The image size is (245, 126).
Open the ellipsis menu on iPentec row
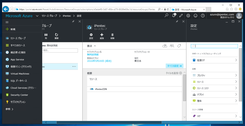tap(74, 66)
